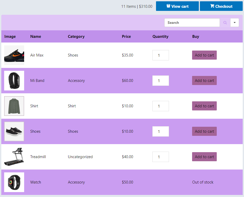This screenshot has height=197, width=244.
Task: Click the Shirt product image
Action: 14,106
